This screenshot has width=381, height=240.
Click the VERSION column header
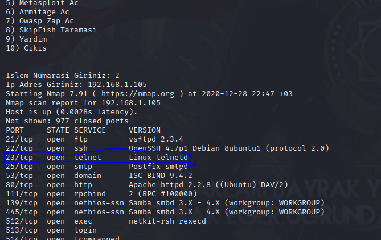coord(145,130)
